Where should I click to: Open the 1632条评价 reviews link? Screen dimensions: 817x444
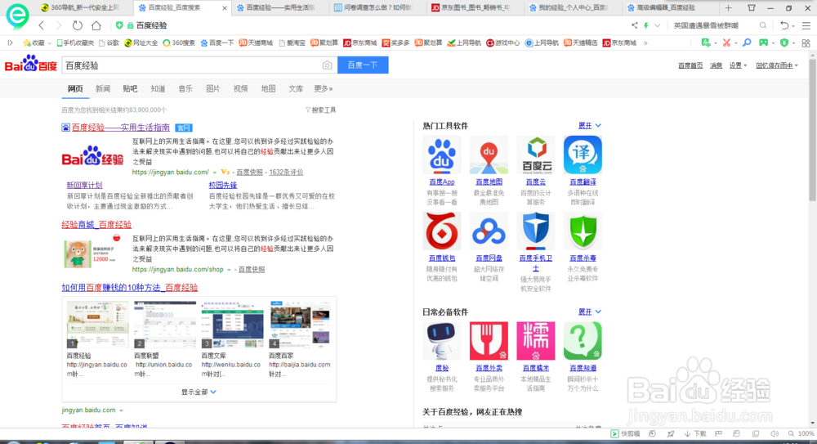tap(286, 173)
